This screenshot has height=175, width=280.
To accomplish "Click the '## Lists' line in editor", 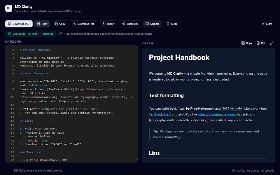I will (x=27, y=121).
